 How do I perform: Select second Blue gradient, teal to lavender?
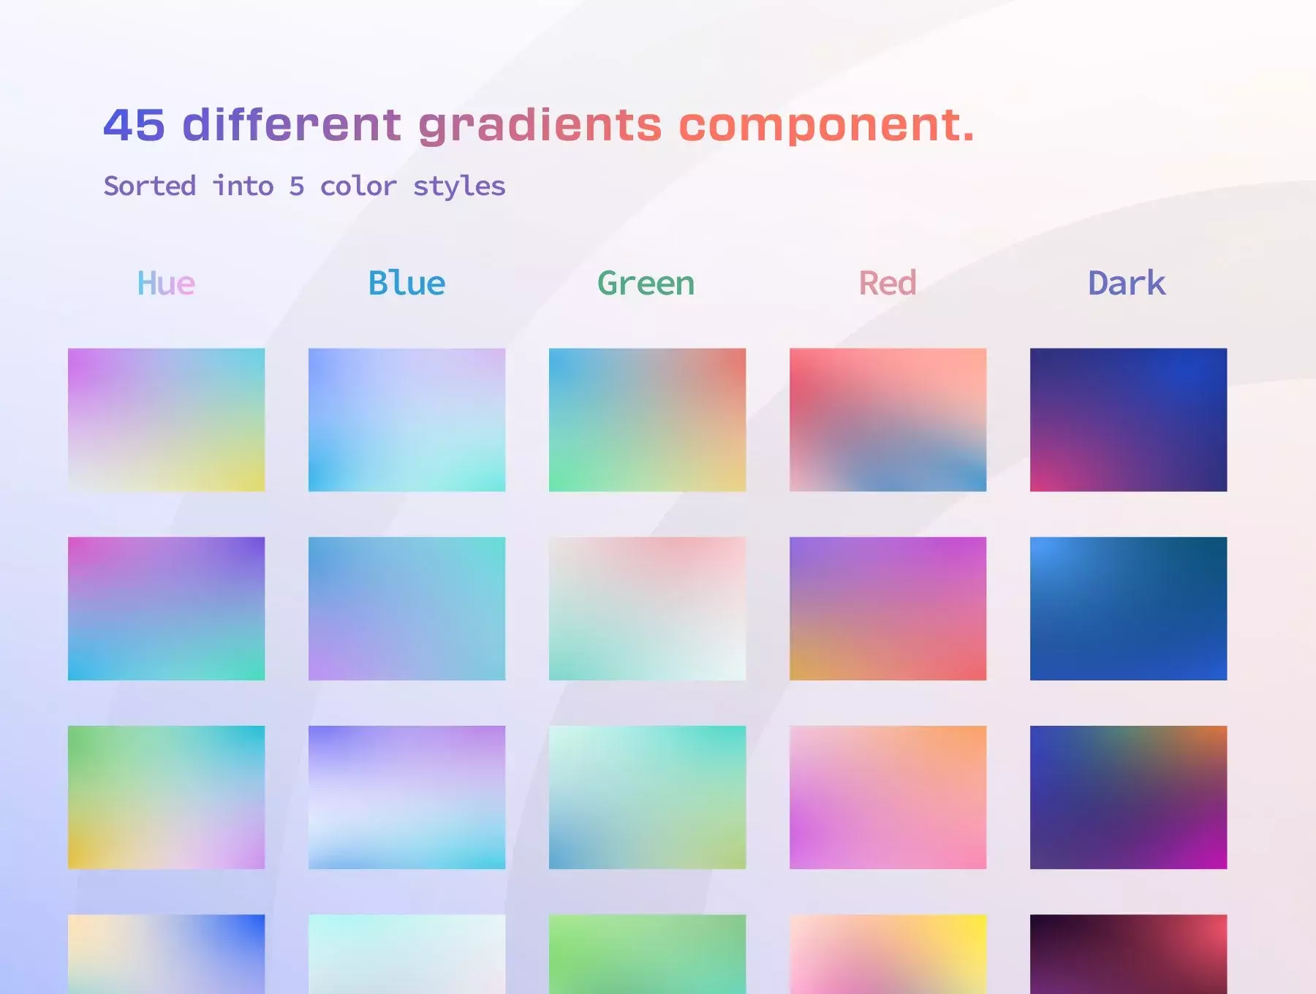coord(406,609)
